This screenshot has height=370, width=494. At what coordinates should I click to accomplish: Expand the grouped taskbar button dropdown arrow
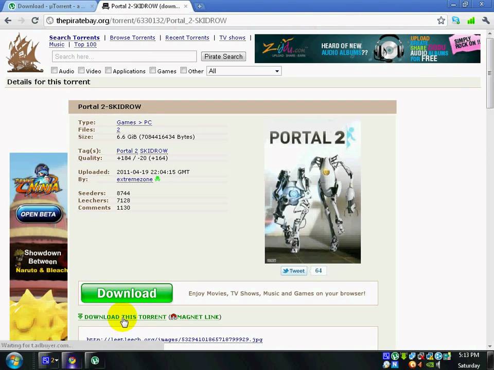(x=57, y=361)
